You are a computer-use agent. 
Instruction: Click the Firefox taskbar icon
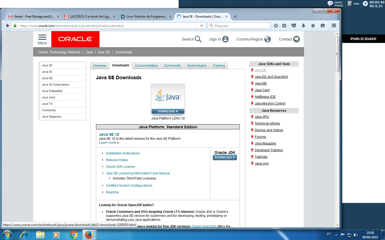[x=89, y=235]
